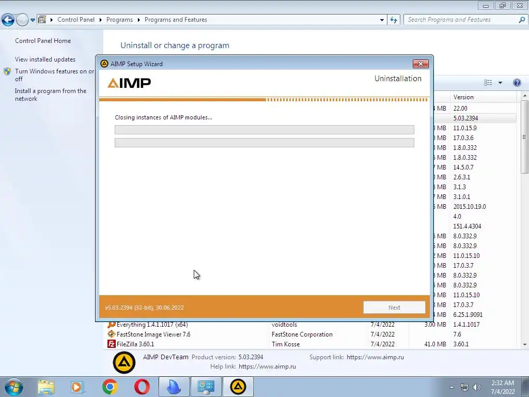Click the large AIMP icon in details pane

124,362
